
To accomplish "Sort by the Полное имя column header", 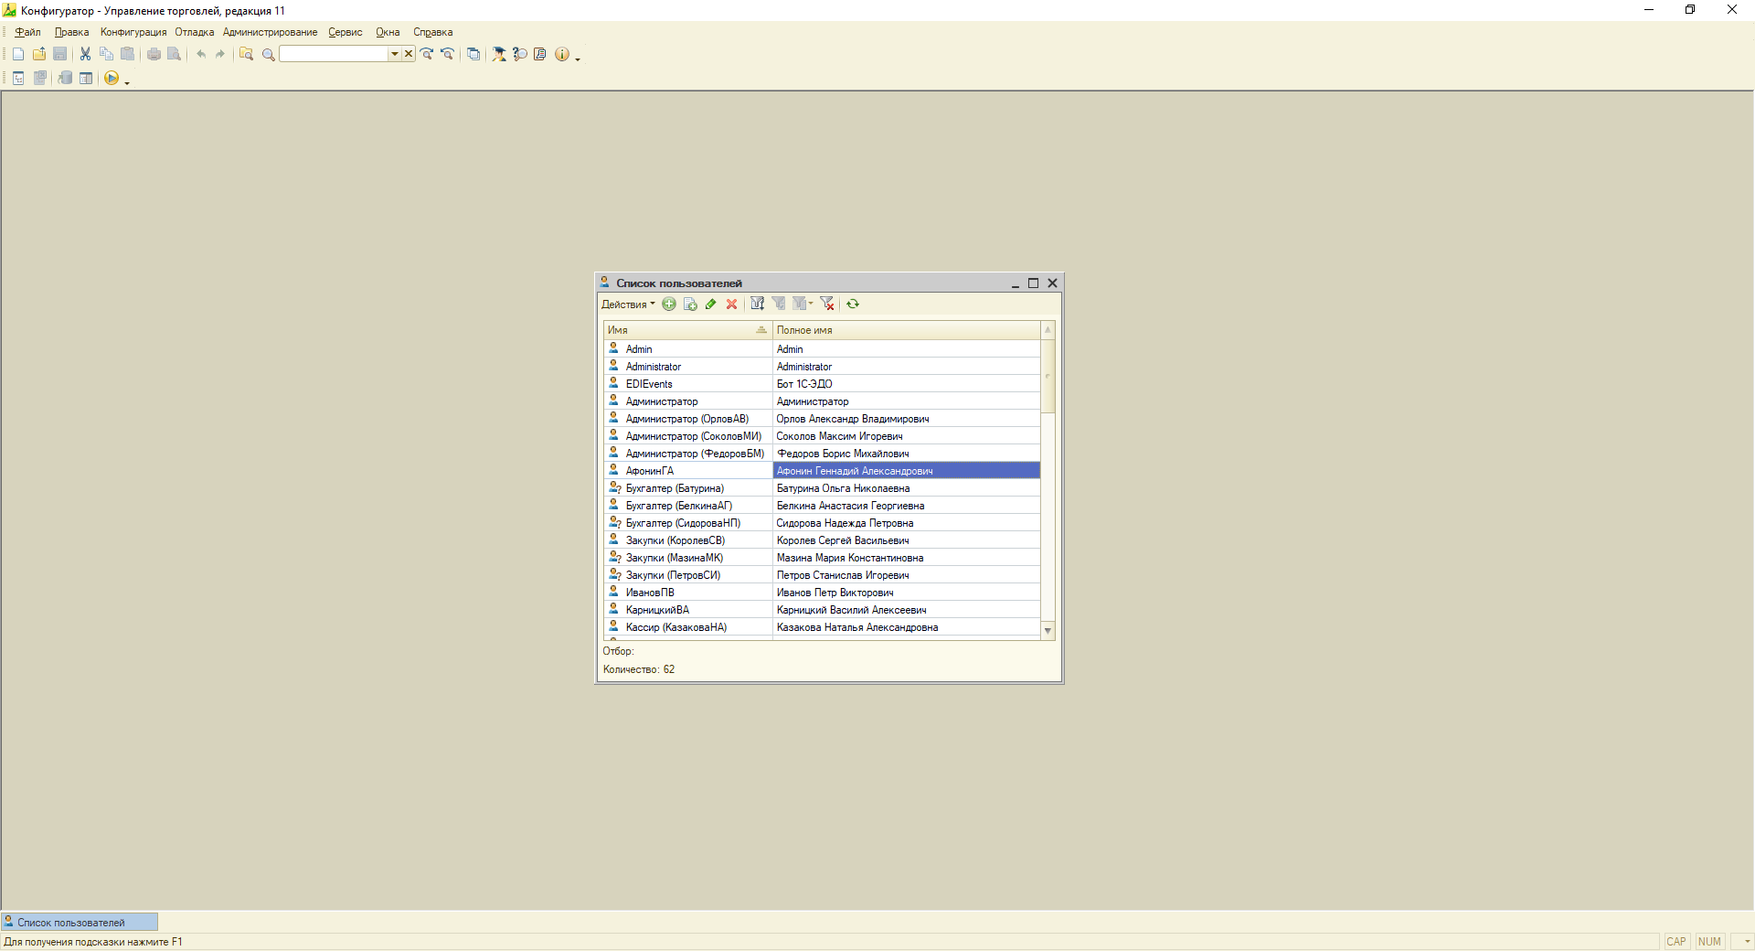I will [x=907, y=330].
